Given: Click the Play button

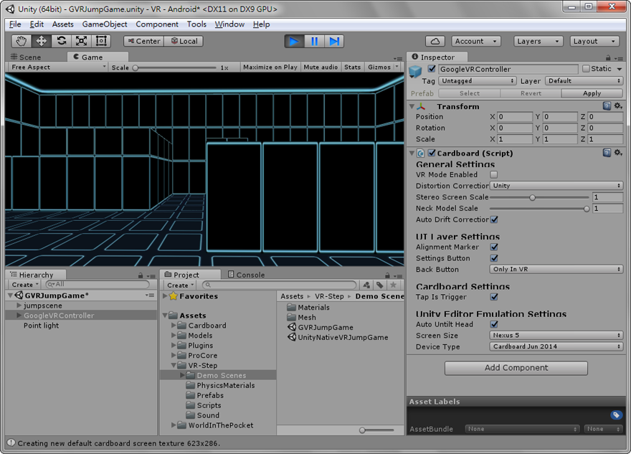Looking at the screenshot, I should (294, 41).
